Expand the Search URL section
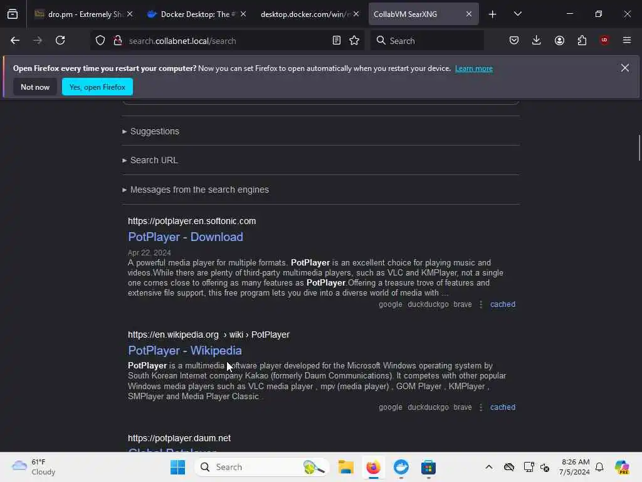 click(x=150, y=160)
